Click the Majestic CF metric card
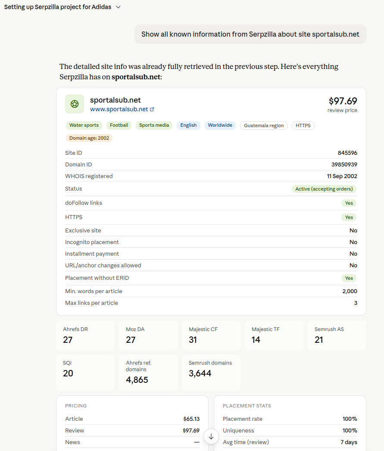The image size is (384, 451). coord(211,335)
